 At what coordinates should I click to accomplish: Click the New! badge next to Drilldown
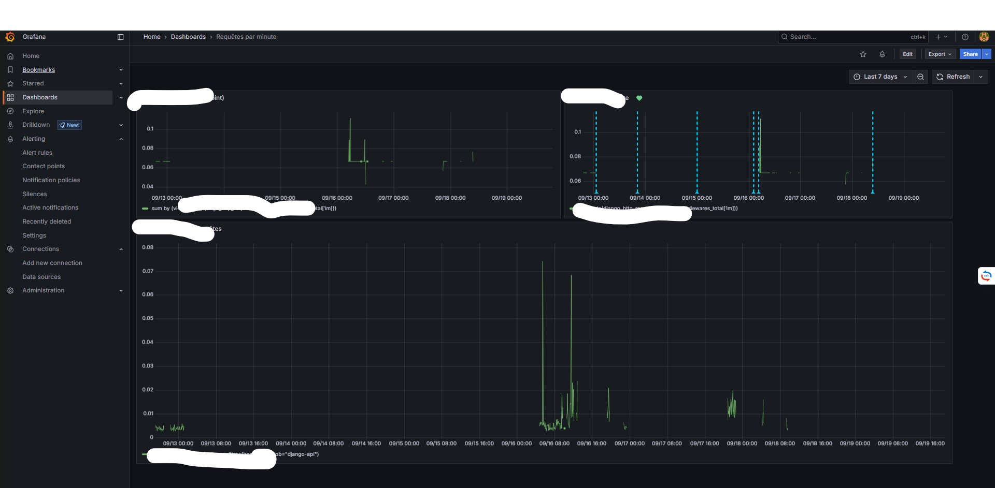[69, 125]
